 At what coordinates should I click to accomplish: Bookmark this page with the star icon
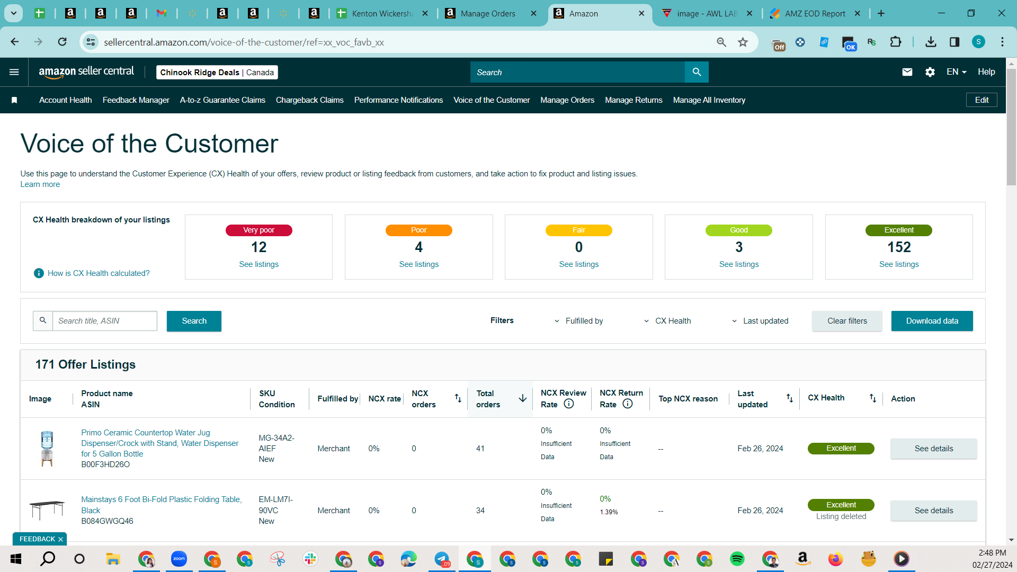(x=743, y=42)
